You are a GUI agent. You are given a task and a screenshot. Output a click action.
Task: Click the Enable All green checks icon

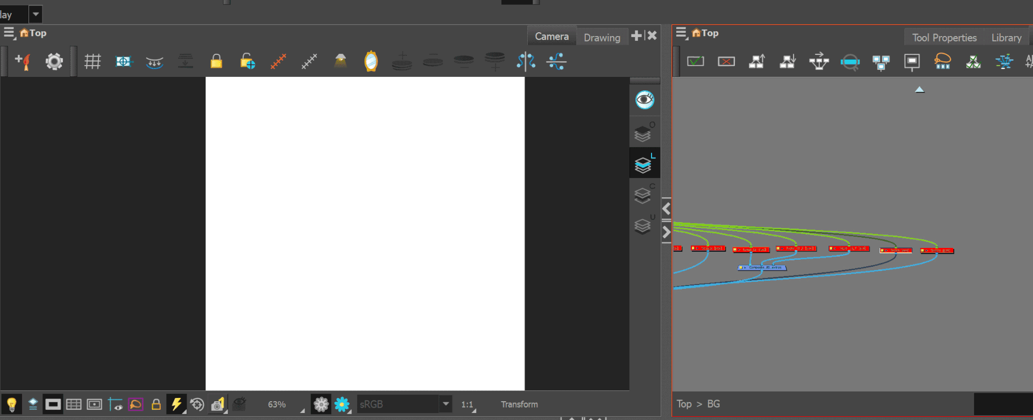973,62
